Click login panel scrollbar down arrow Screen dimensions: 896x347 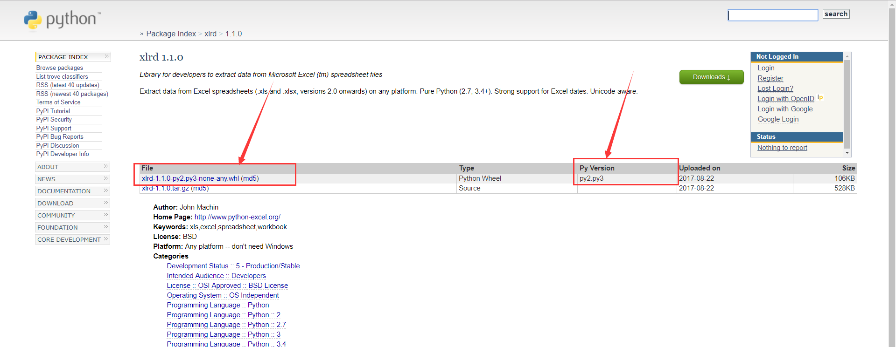click(847, 153)
